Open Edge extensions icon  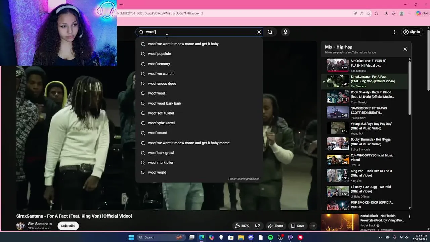pos(377,13)
